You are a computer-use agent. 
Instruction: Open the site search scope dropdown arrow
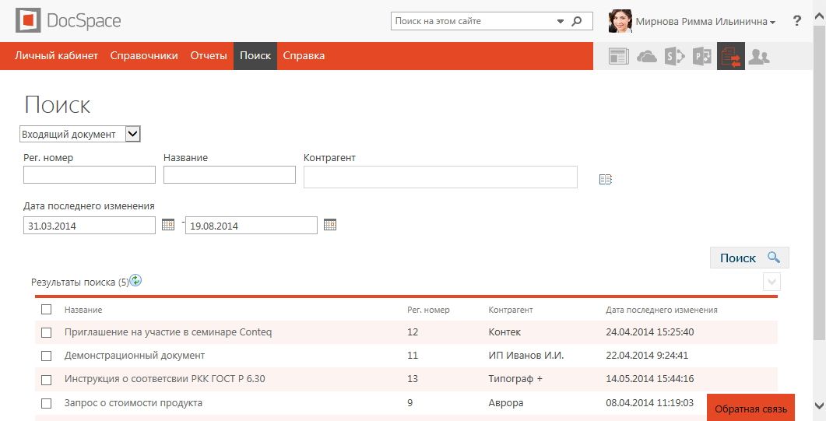(560, 22)
